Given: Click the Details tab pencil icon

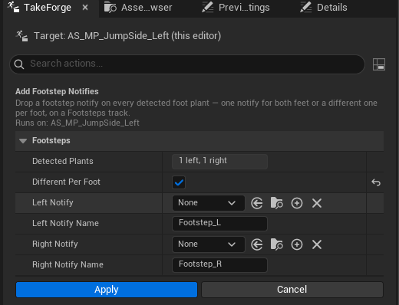Looking at the screenshot, I should 305,7.
